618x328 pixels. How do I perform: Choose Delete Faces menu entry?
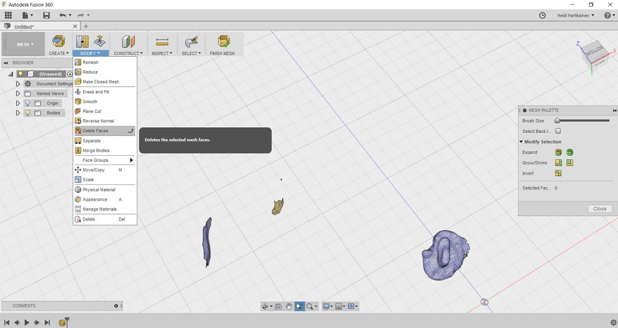tap(105, 131)
